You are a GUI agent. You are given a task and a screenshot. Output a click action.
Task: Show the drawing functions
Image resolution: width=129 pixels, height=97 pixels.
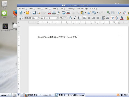tap(119, 13)
